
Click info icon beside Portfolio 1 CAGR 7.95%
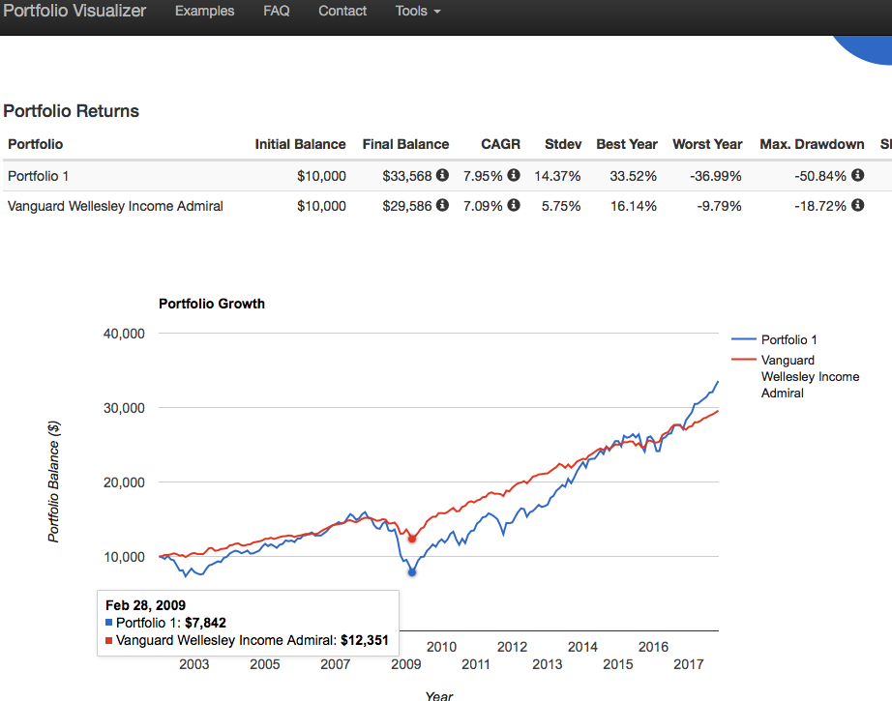(514, 176)
